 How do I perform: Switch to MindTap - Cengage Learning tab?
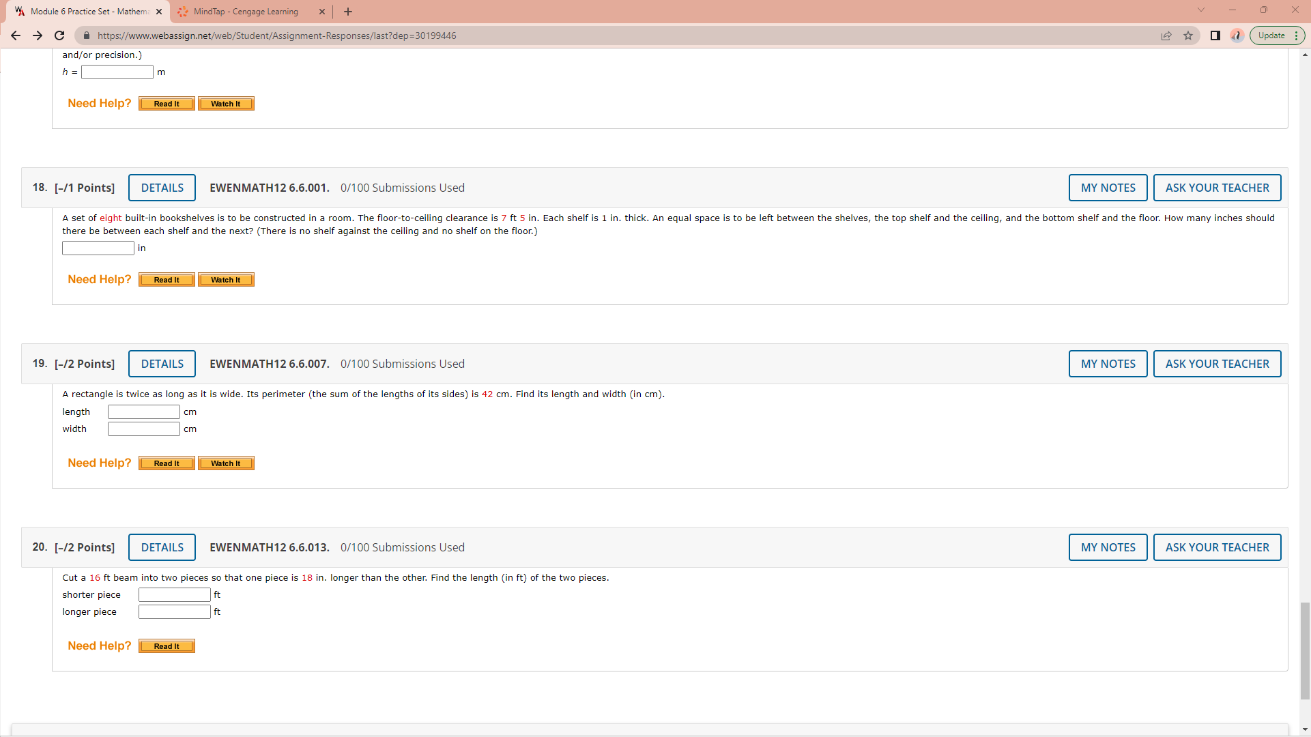(x=246, y=12)
